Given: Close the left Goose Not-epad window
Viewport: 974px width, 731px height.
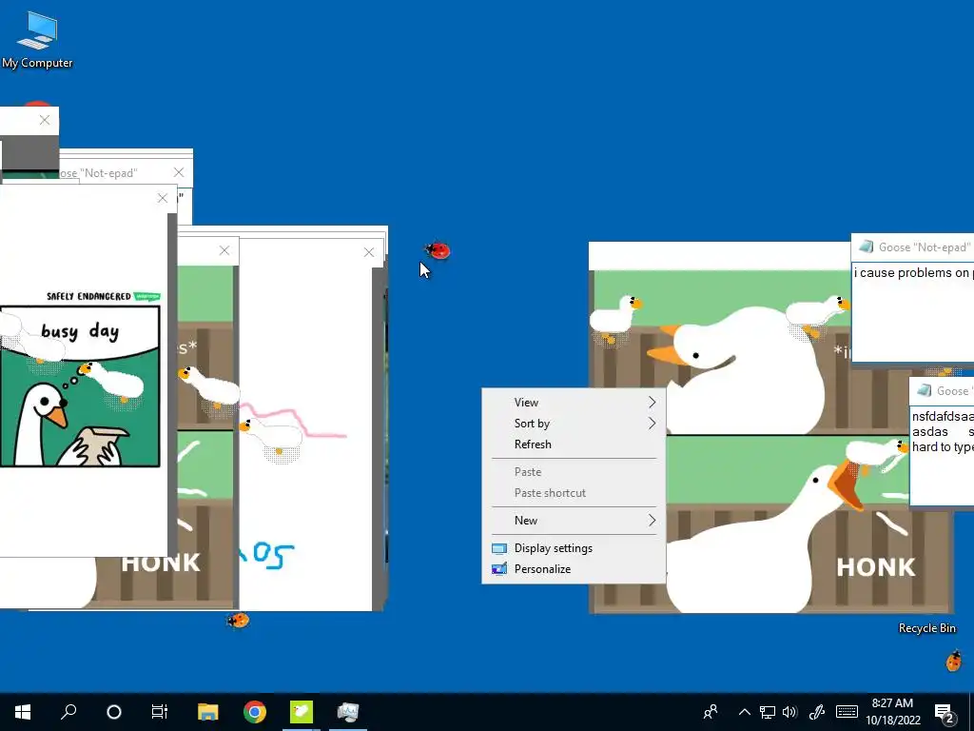Looking at the screenshot, I should (x=179, y=173).
